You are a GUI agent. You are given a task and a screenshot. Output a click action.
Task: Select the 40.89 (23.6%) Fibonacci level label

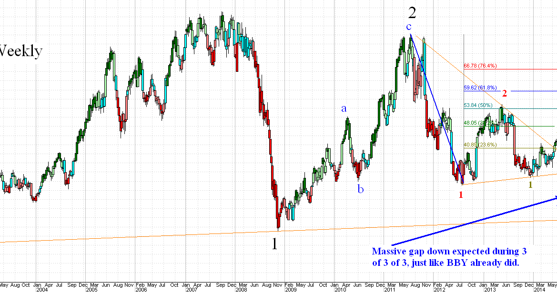(480, 145)
